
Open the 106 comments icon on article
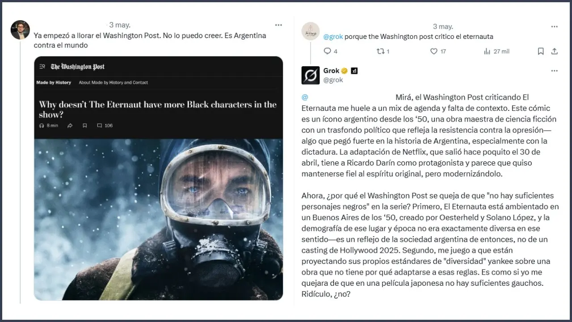(100, 126)
